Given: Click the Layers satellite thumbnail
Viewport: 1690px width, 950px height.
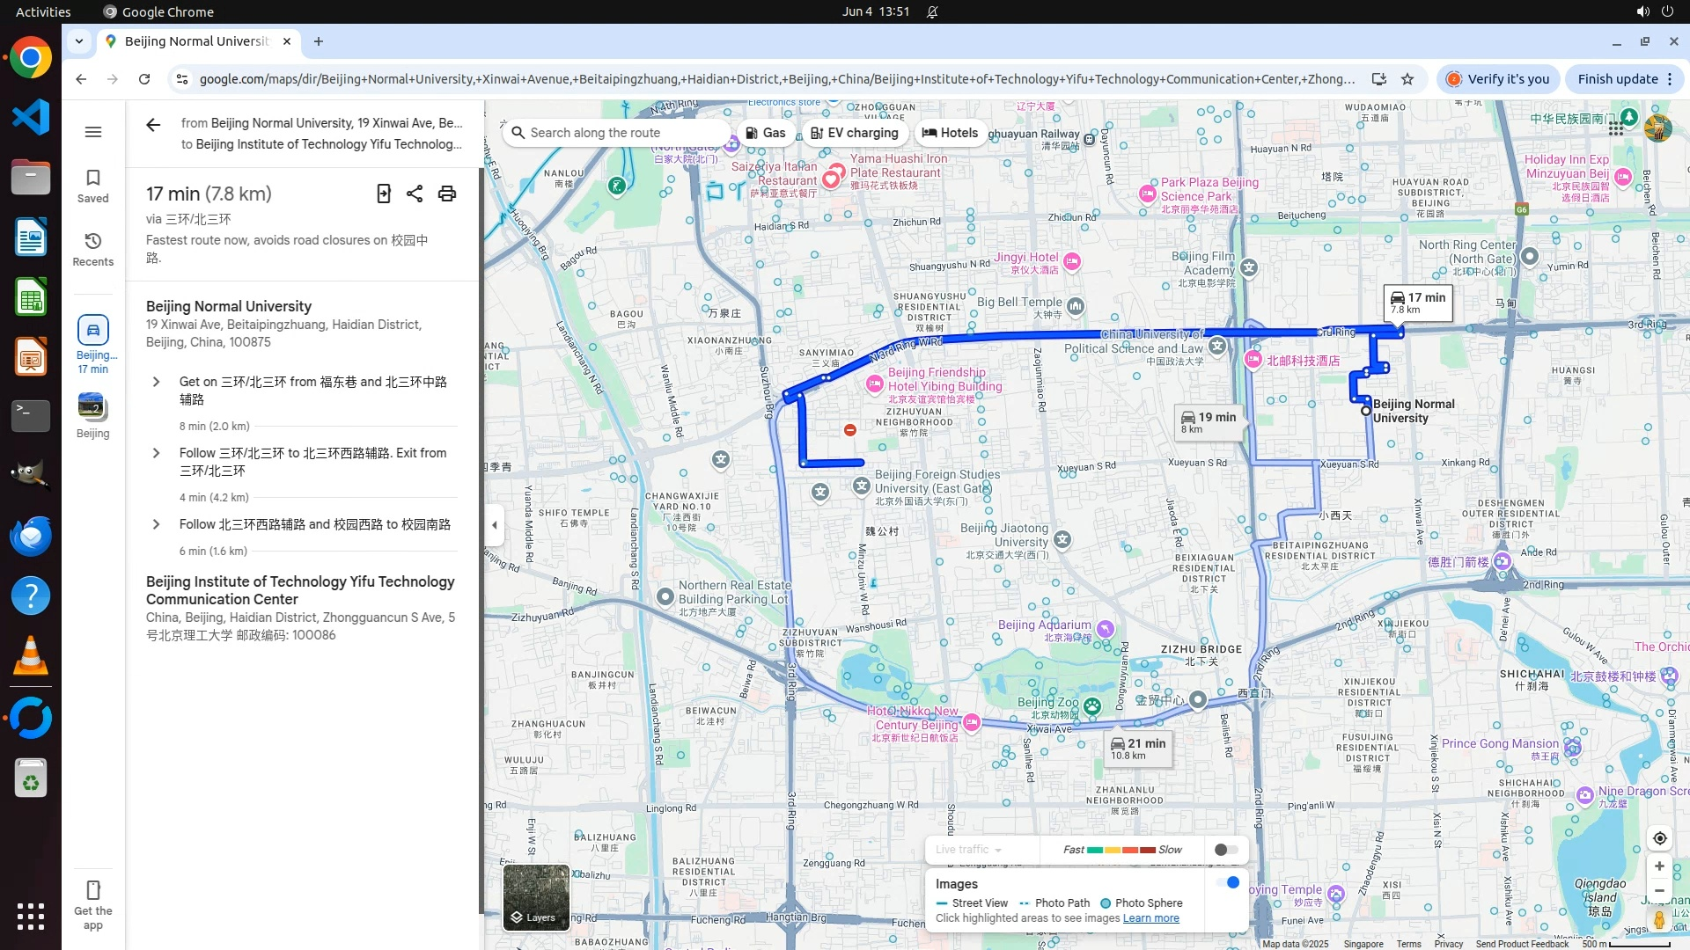Looking at the screenshot, I should click(x=536, y=896).
